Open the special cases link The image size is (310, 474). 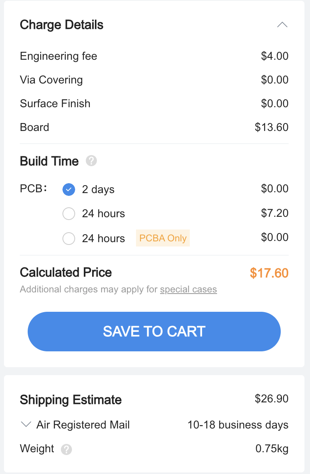pos(188,289)
